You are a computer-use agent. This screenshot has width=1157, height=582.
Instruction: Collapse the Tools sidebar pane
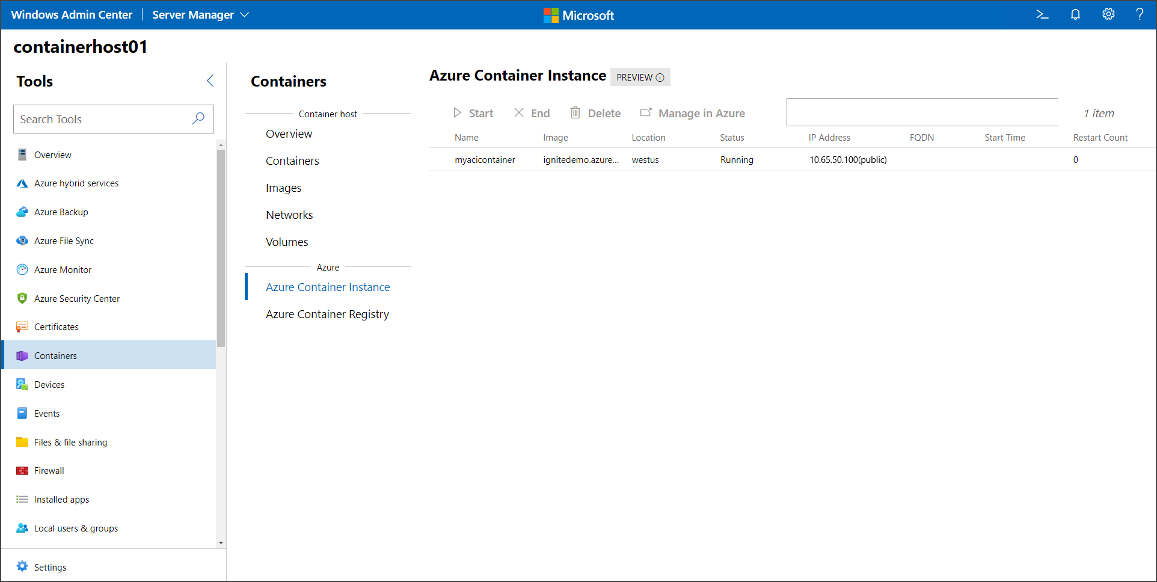(x=210, y=81)
